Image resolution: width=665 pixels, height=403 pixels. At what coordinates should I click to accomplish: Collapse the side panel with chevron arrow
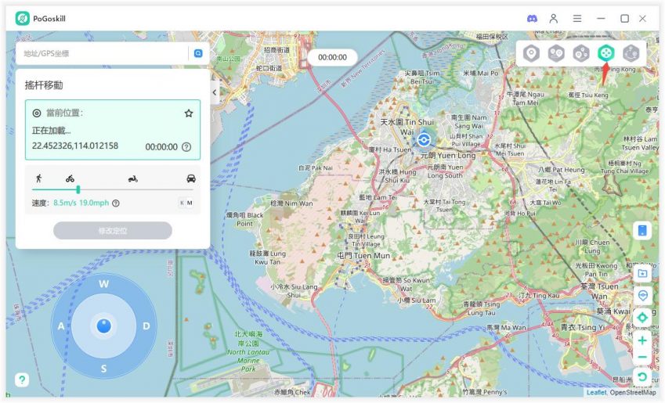(x=215, y=92)
